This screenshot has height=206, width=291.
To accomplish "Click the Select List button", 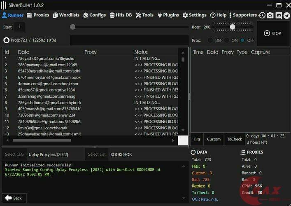I will tap(97, 154).
